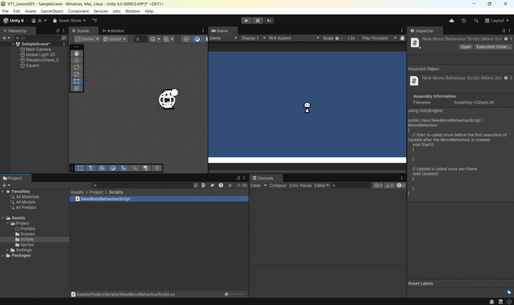This screenshot has width=514, height=305.
Task: Click the Inspector help question icon
Action: [x=506, y=39]
